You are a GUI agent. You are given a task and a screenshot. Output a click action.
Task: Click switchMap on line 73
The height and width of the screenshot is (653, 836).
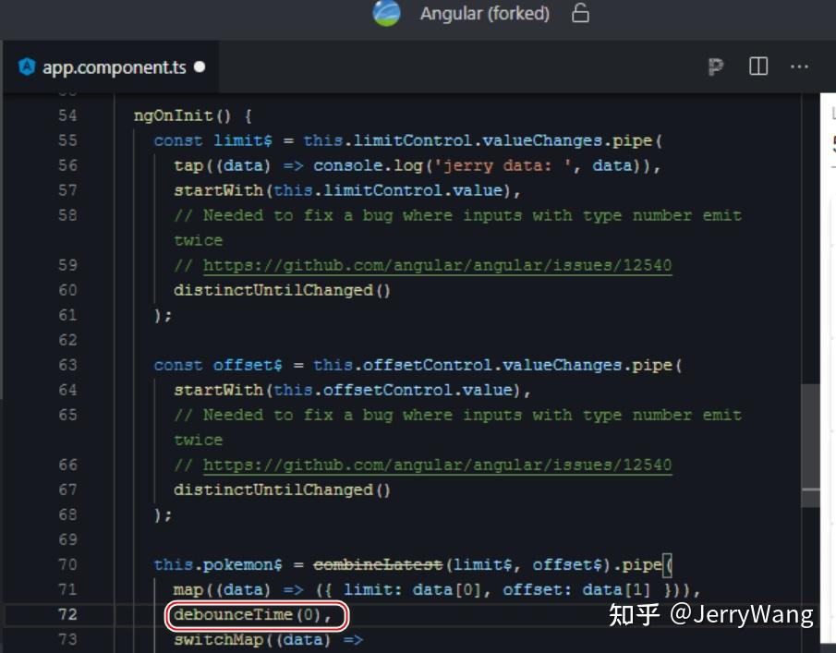[219, 639]
